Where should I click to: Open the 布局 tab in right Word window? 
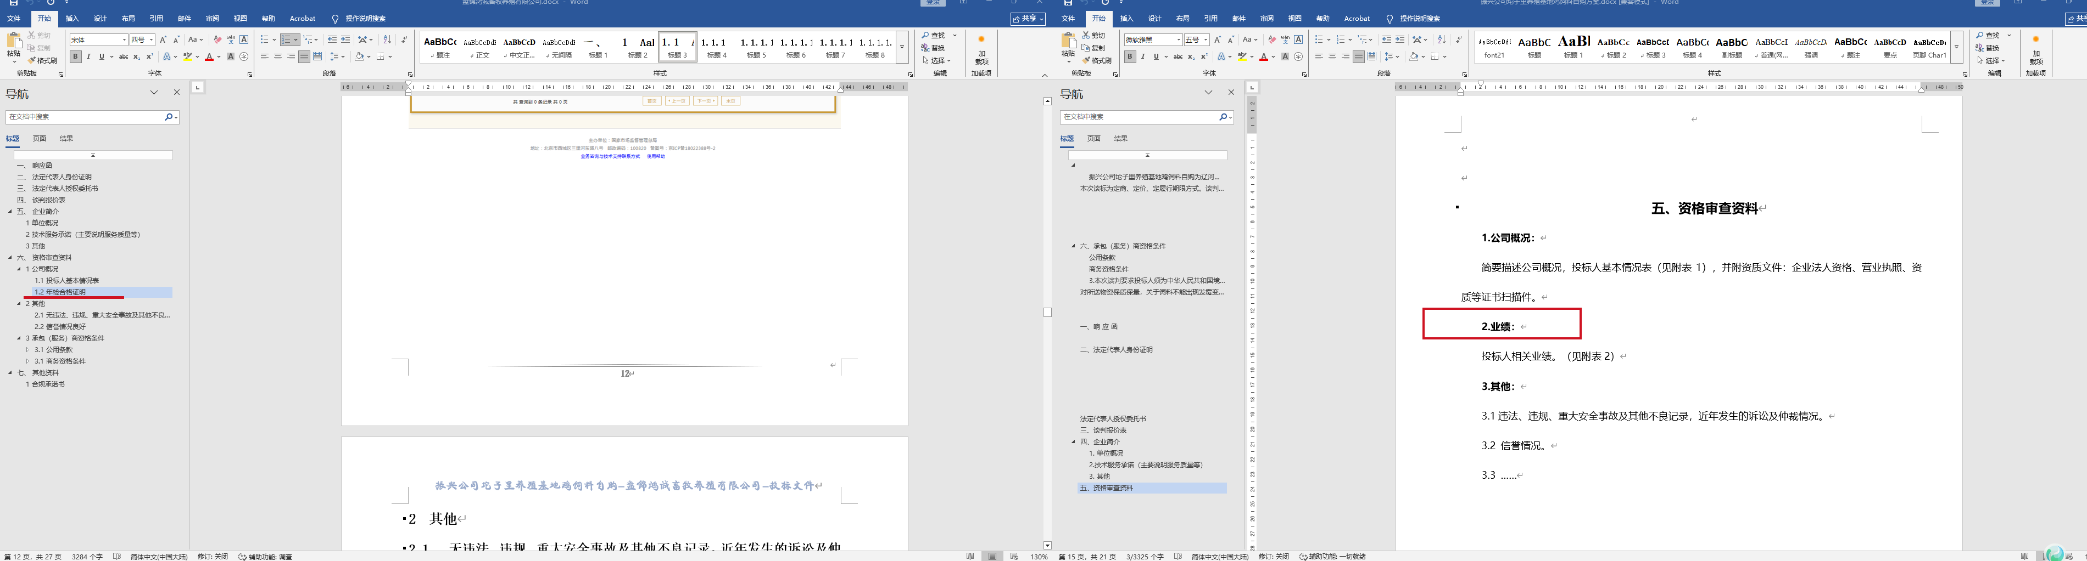pos(1183,19)
